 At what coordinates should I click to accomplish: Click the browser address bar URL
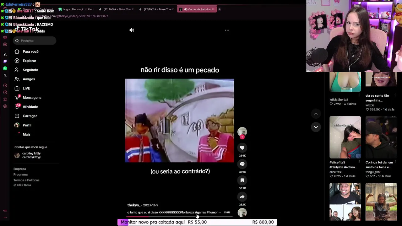72,16
